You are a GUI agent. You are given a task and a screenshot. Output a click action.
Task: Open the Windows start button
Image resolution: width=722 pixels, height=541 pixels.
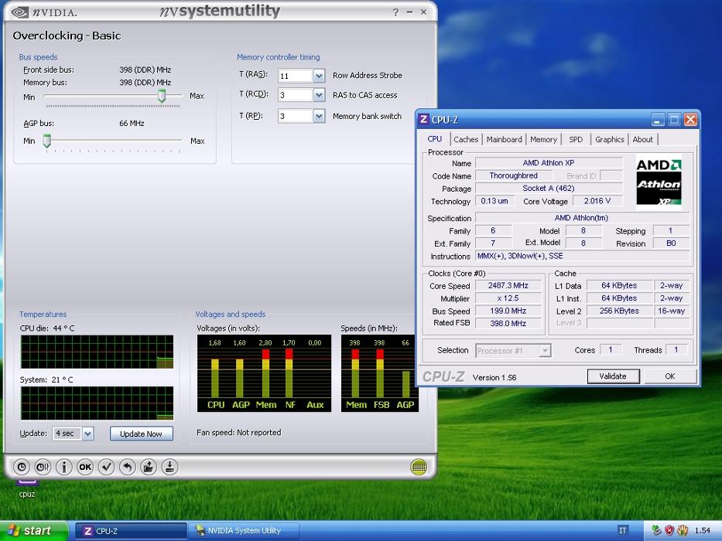point(33,531)
